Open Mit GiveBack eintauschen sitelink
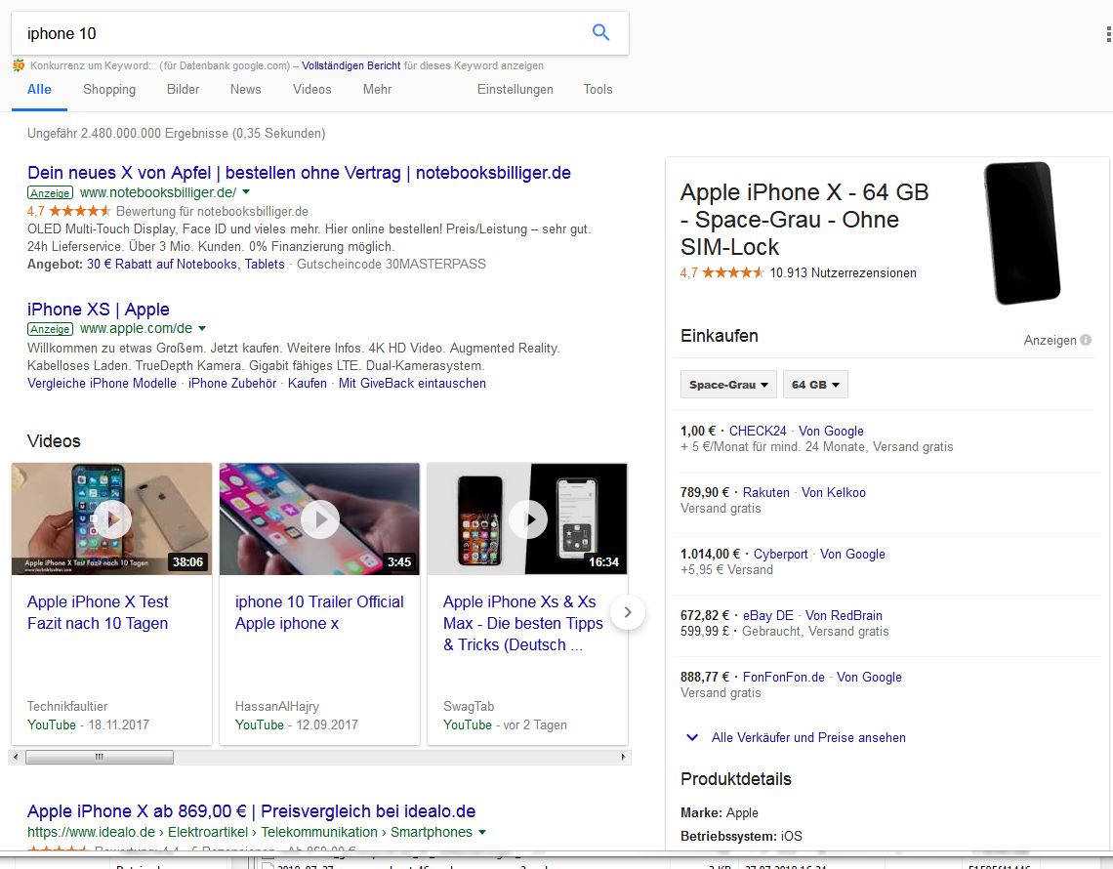 coord(412,384)
